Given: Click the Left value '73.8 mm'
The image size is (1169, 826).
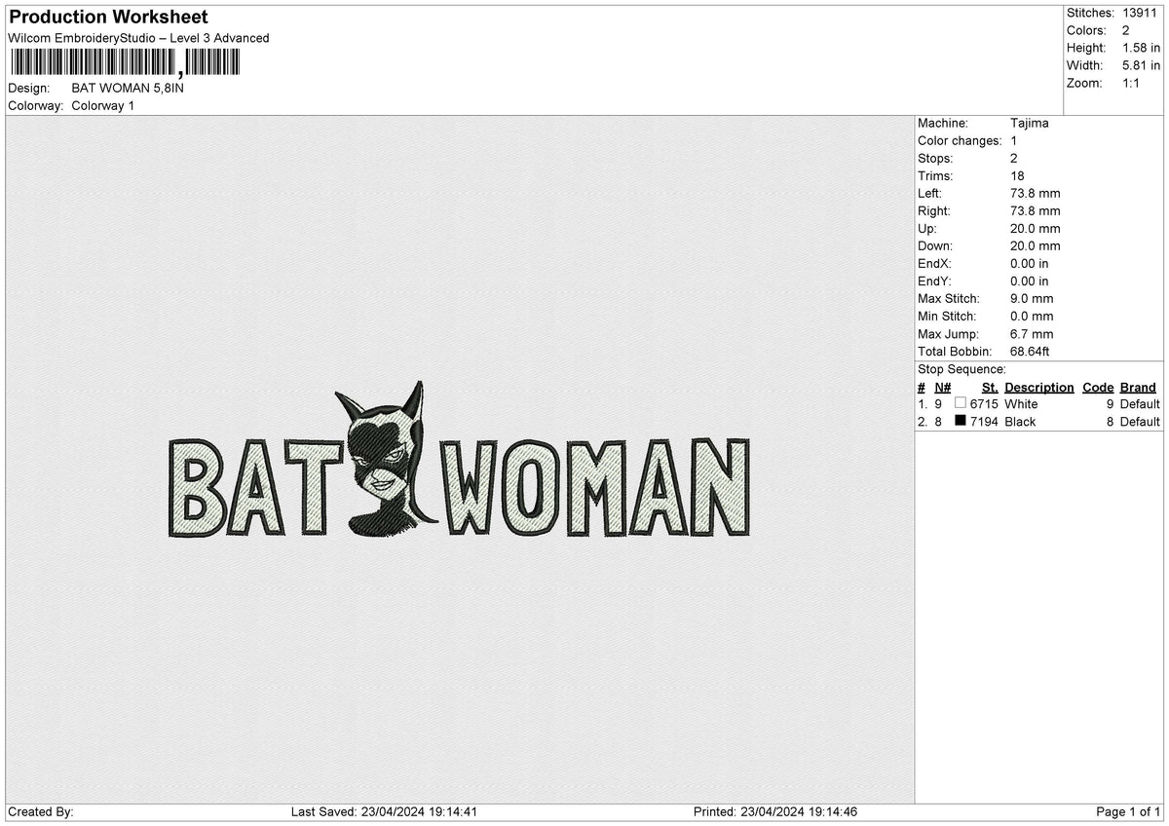Looking at the screenshot, I should pyautogui.click(x=1036, y=193).
